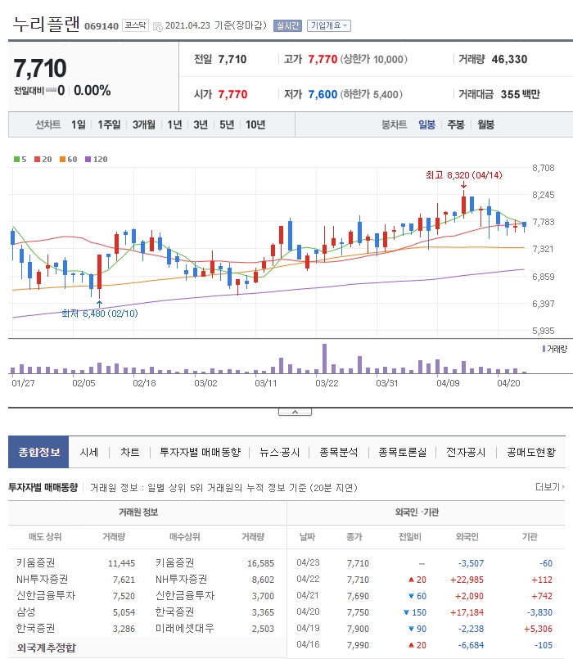Switch to the 주봉 weekly candle chart
The image size is (573, 659).
pos(456,124)
